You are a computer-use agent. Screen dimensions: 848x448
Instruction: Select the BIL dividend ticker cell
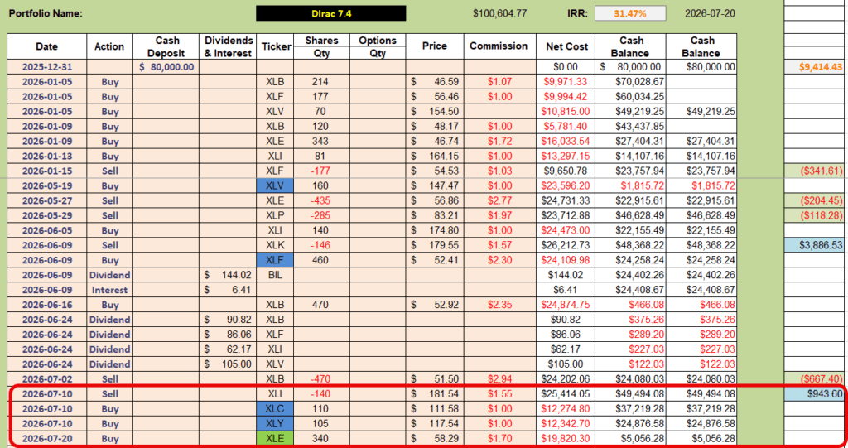click(275, 275)
